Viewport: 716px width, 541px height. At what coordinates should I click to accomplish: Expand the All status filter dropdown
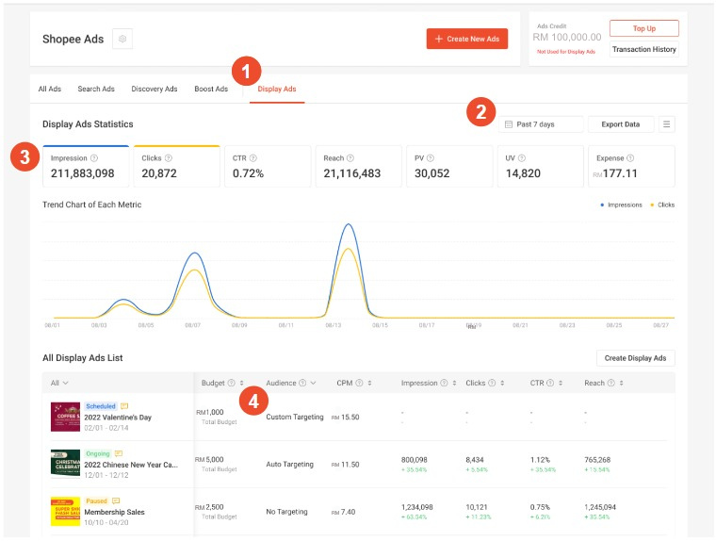tap(59, 383)
